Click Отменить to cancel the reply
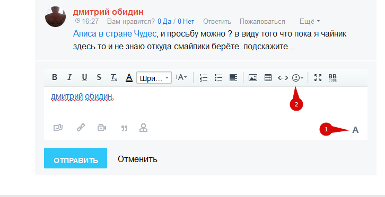 [x=137, y=159]
